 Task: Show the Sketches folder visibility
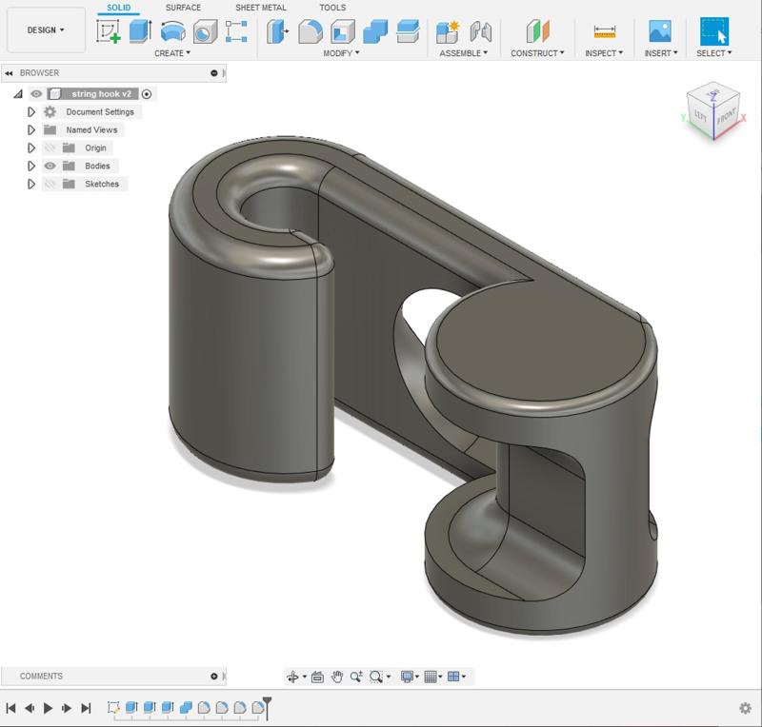pos(50,184)
